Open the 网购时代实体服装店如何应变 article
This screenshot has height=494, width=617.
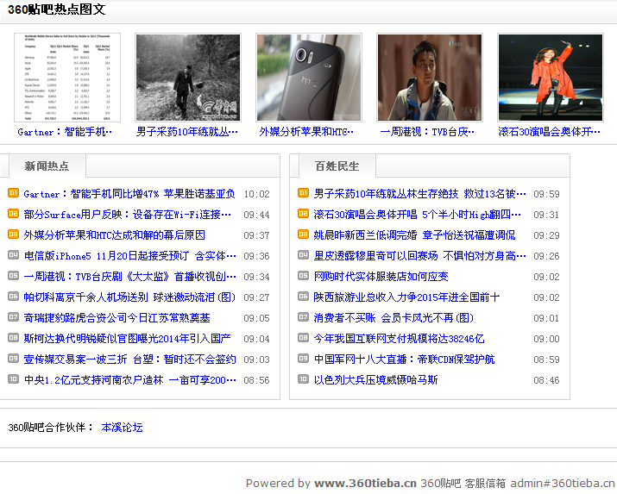click(381, 277)
